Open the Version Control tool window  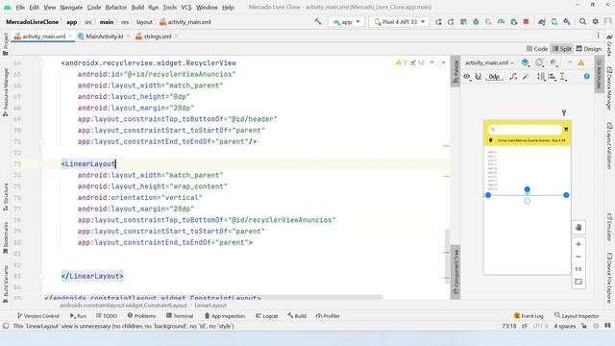coord(38,316)
